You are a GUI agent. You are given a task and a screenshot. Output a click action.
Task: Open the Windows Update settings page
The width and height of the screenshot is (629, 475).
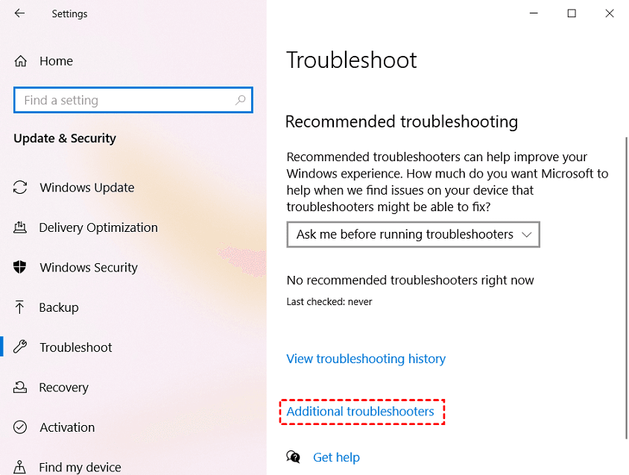click(87, 188)
